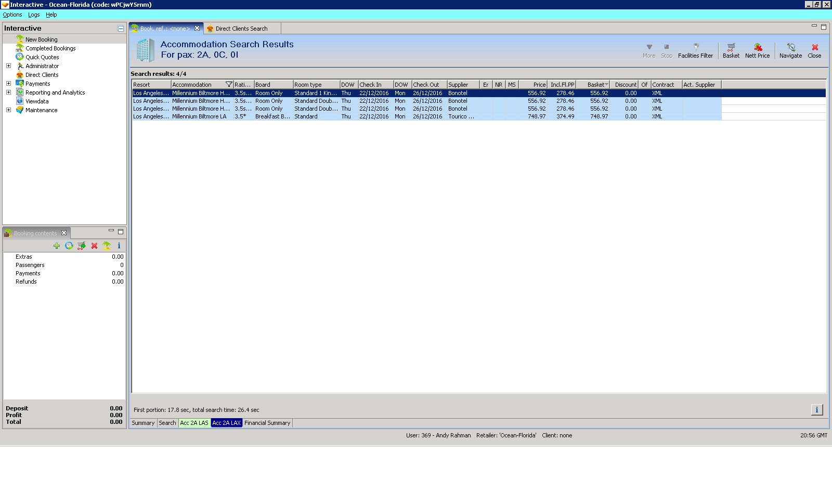
Task: Click the Booking contents panel tab
Action: tap(35, 233)
